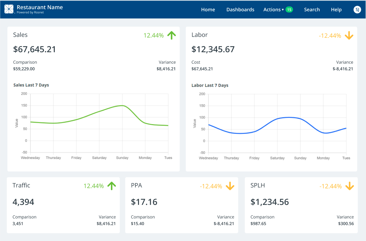
Task: Open the Dashboards menu
Action: point(240,10)
